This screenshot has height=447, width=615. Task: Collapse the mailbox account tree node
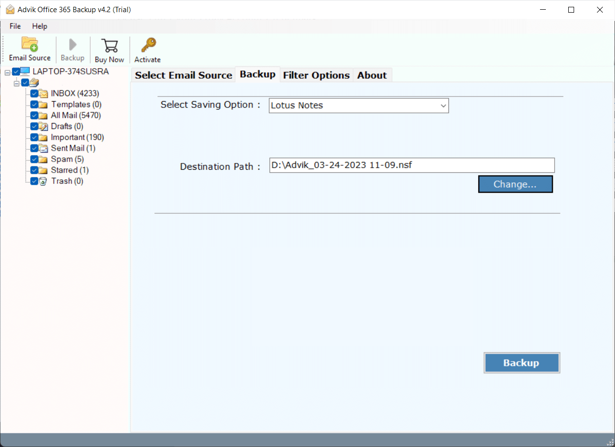click(16, 83)
